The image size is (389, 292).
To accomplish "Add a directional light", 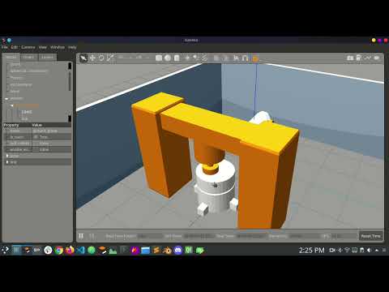I will (204, 58).
